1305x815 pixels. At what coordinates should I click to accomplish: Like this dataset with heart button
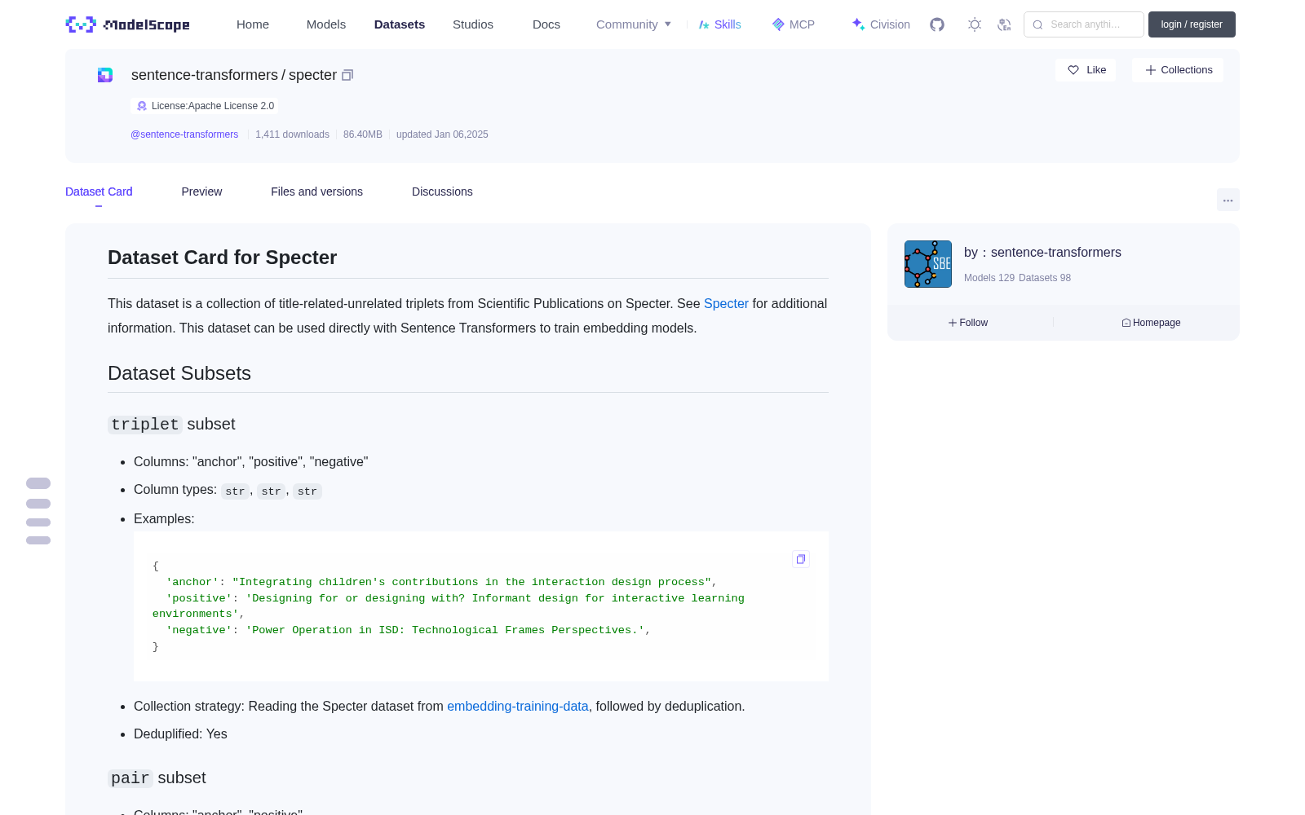pos(1086,70)
